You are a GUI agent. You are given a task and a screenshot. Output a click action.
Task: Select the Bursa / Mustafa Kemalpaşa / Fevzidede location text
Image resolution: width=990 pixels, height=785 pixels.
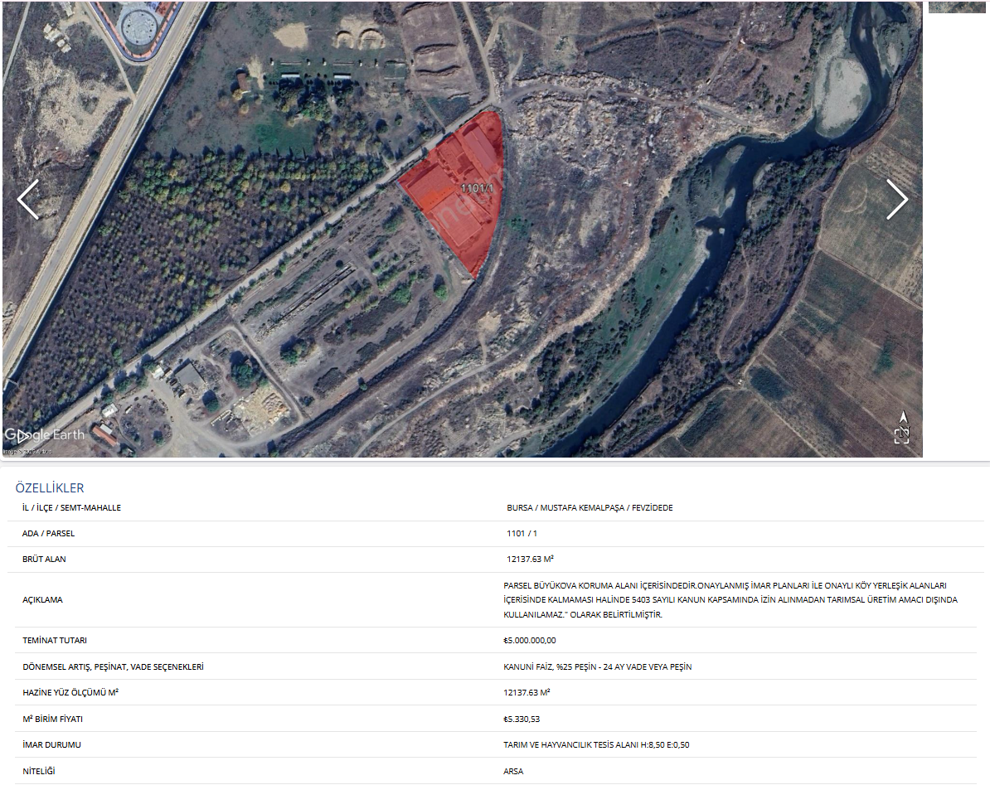[x=590, y=508]
